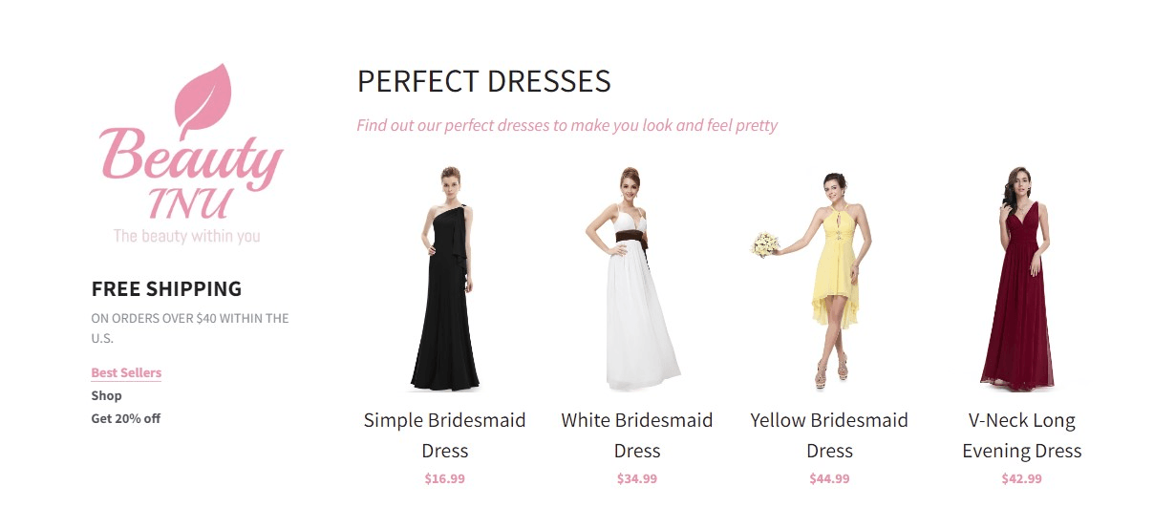Open the black one-shoulder dress photo
Viewport: 1175px width, 507px height.
445,278
